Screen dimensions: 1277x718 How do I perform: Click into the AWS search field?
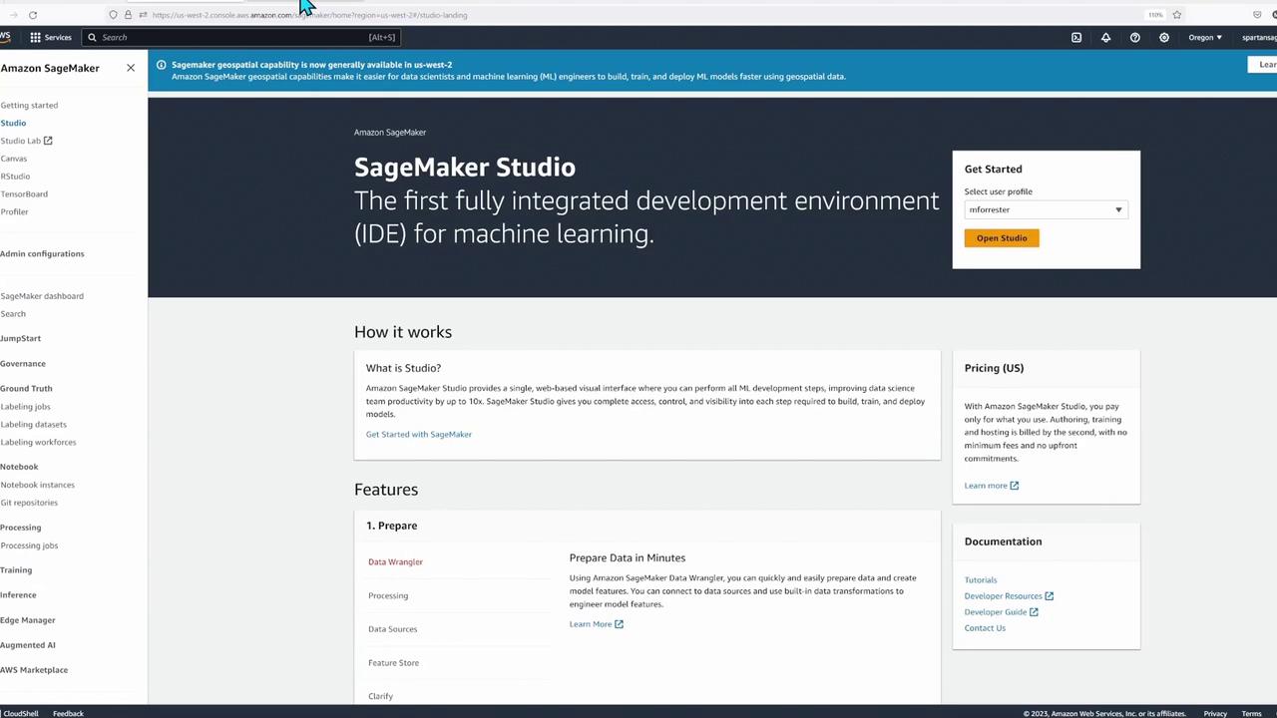[239, 38]
